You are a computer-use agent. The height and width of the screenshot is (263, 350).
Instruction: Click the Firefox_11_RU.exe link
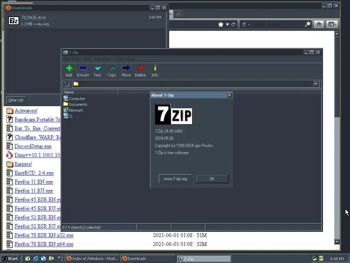tap(34, 191)
